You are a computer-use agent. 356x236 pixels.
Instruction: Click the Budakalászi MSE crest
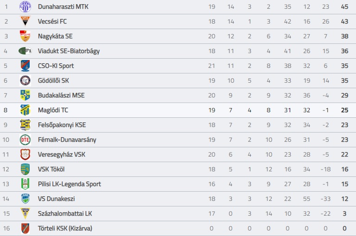25,95
